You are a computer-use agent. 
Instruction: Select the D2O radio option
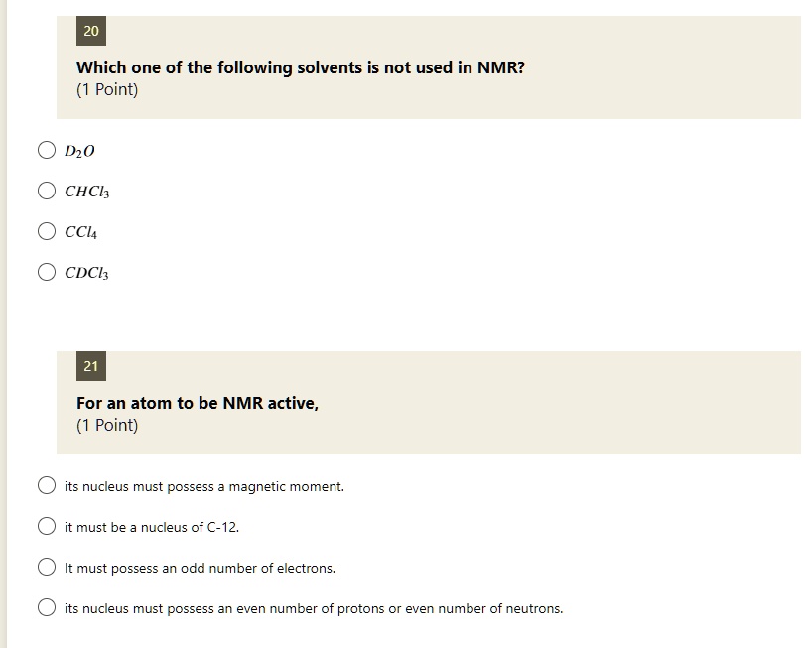(x=47, y=150)
